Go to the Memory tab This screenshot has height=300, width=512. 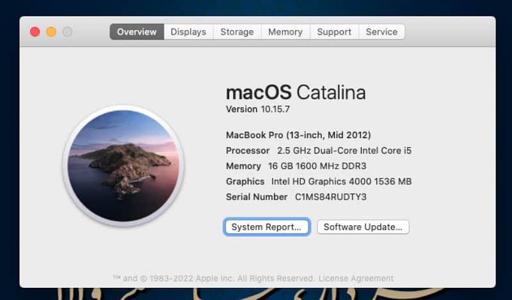pos(285,32)
